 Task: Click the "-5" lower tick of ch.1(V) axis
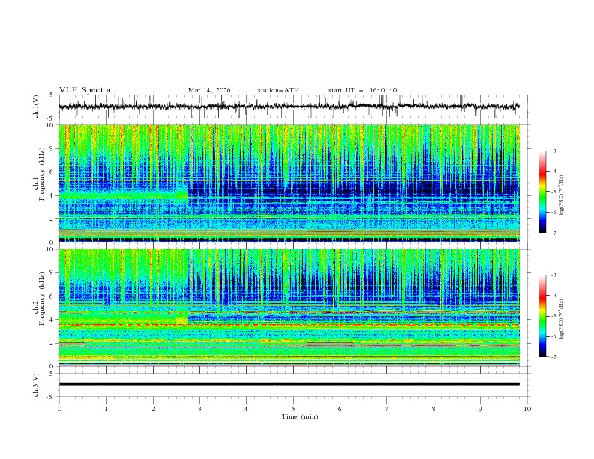51,118
